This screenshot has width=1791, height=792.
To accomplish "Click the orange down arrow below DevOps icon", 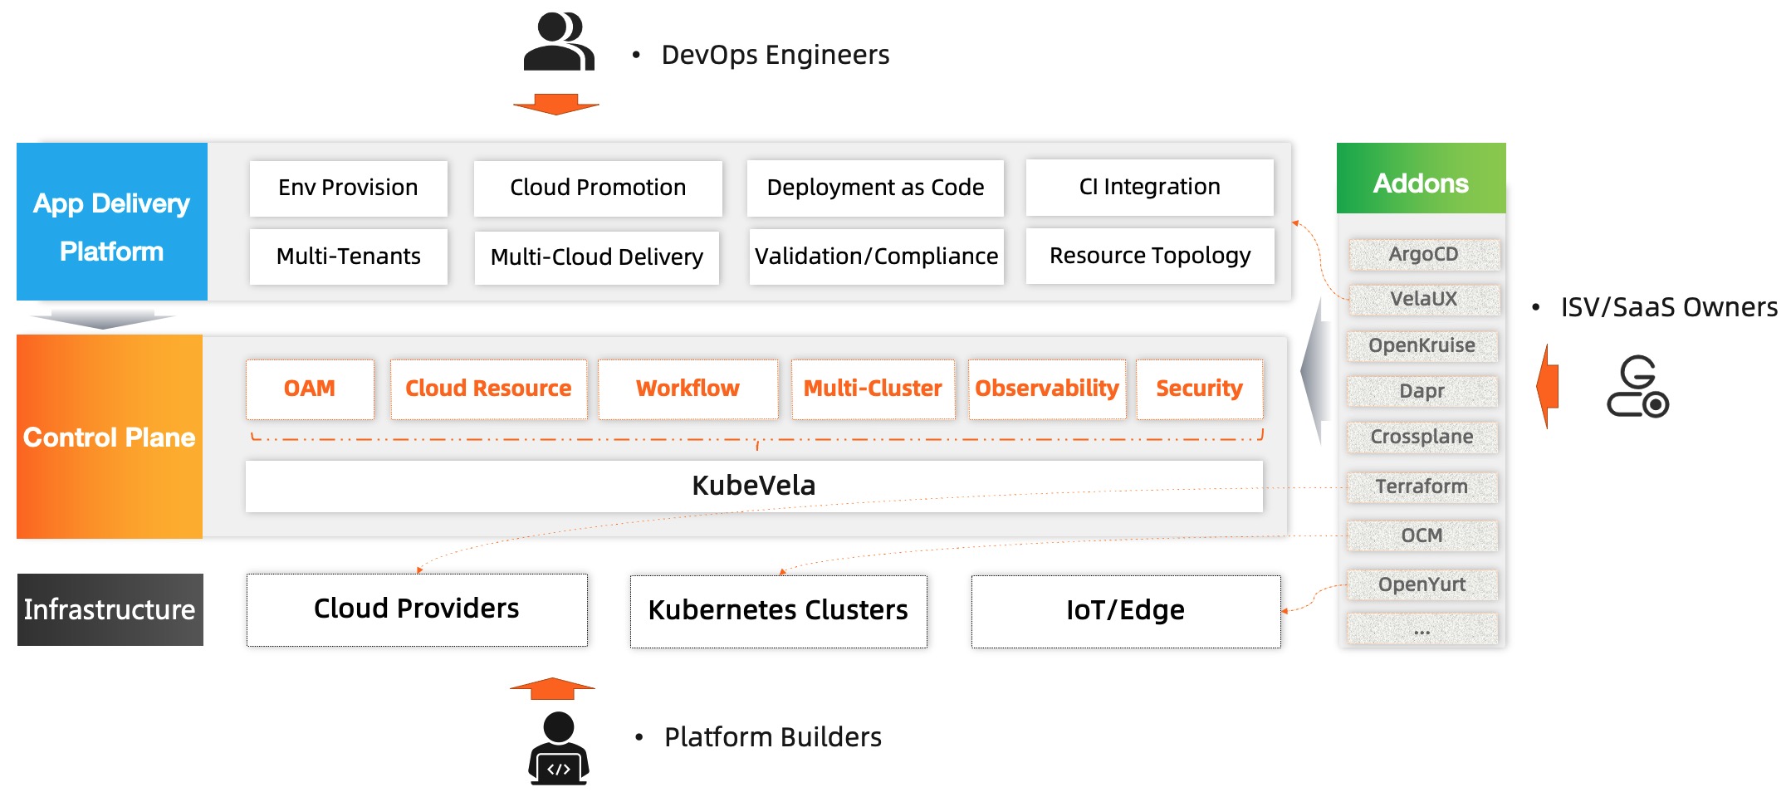I will click(x=555, y=105).
